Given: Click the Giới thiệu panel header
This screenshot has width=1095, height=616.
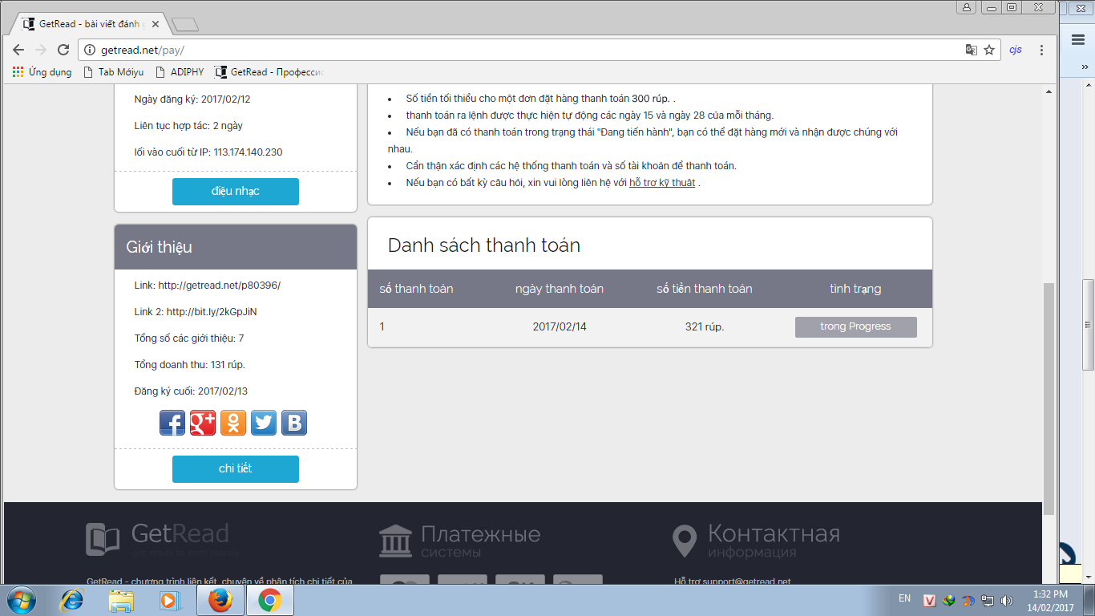Looking at the screenshot, I should (x=236, y=247).
